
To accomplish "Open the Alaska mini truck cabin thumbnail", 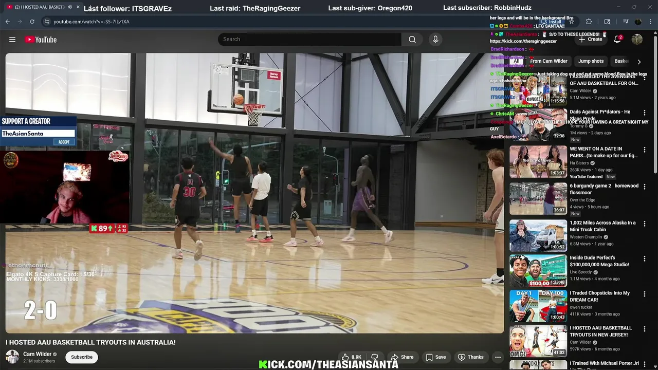I will pos(538,235).
